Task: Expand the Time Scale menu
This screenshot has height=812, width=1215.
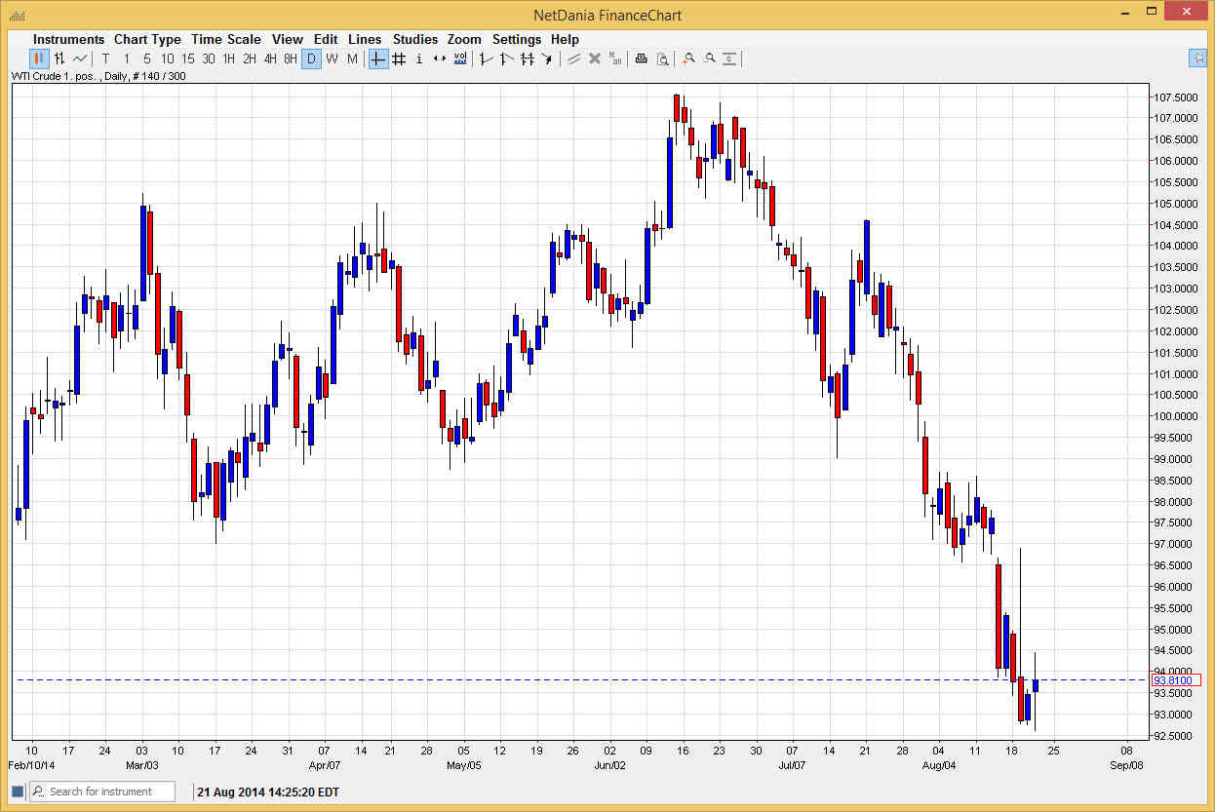Action: 225,39
